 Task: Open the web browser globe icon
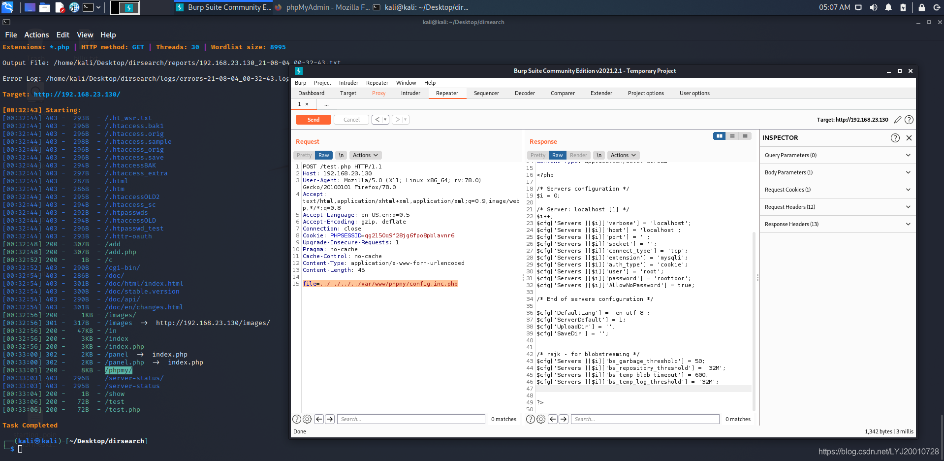(74, 7)
